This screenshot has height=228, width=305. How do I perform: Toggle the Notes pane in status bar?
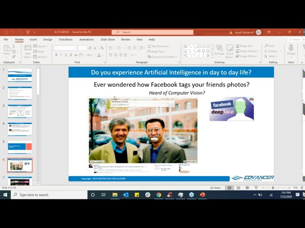(215, 188)
